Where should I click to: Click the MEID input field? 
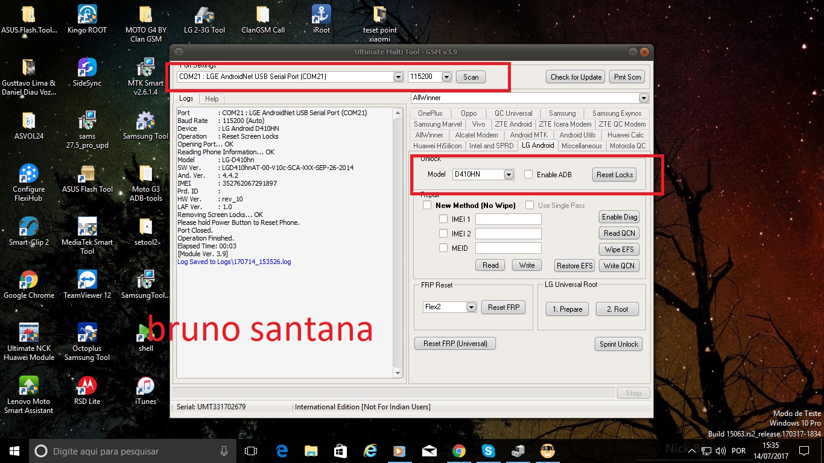coord(509,248)
